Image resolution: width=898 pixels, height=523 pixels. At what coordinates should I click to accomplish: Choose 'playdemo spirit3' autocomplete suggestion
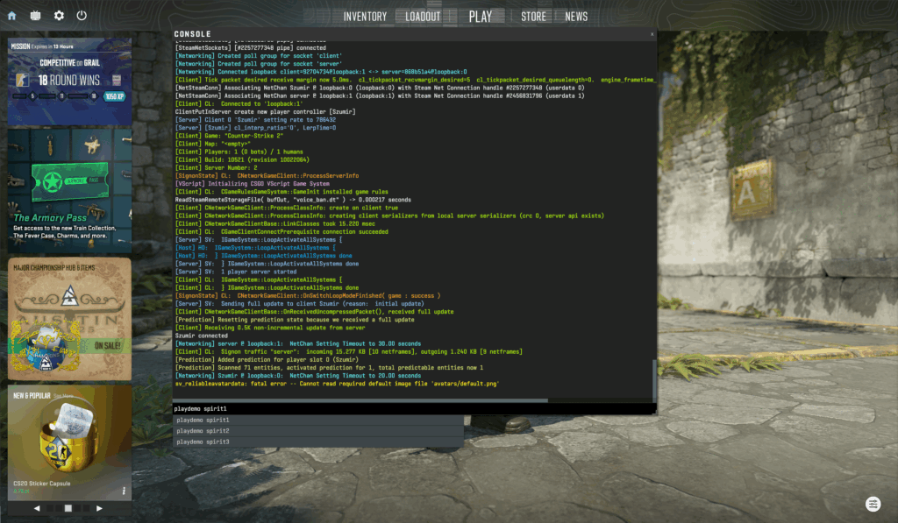(x=203, y=442)
